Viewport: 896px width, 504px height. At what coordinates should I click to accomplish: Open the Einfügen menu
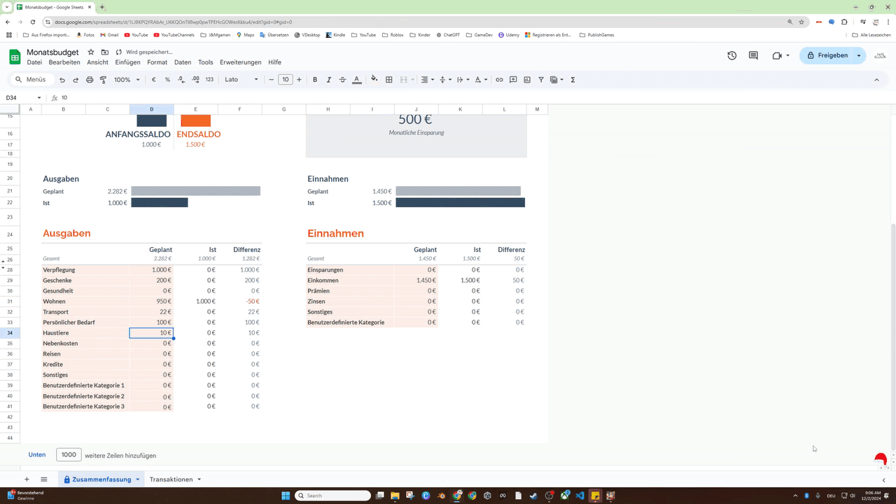pos(127,62)
